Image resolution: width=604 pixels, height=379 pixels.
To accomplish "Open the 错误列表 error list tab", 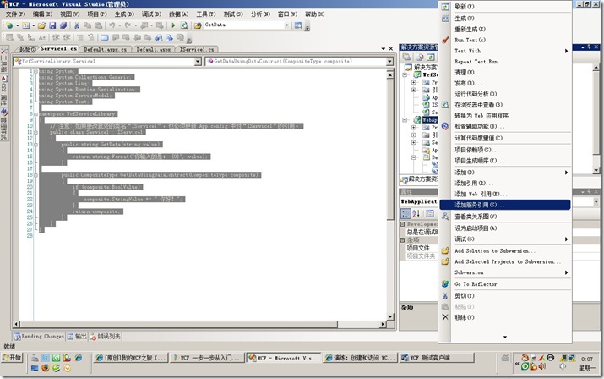I will tap(105, 337).
